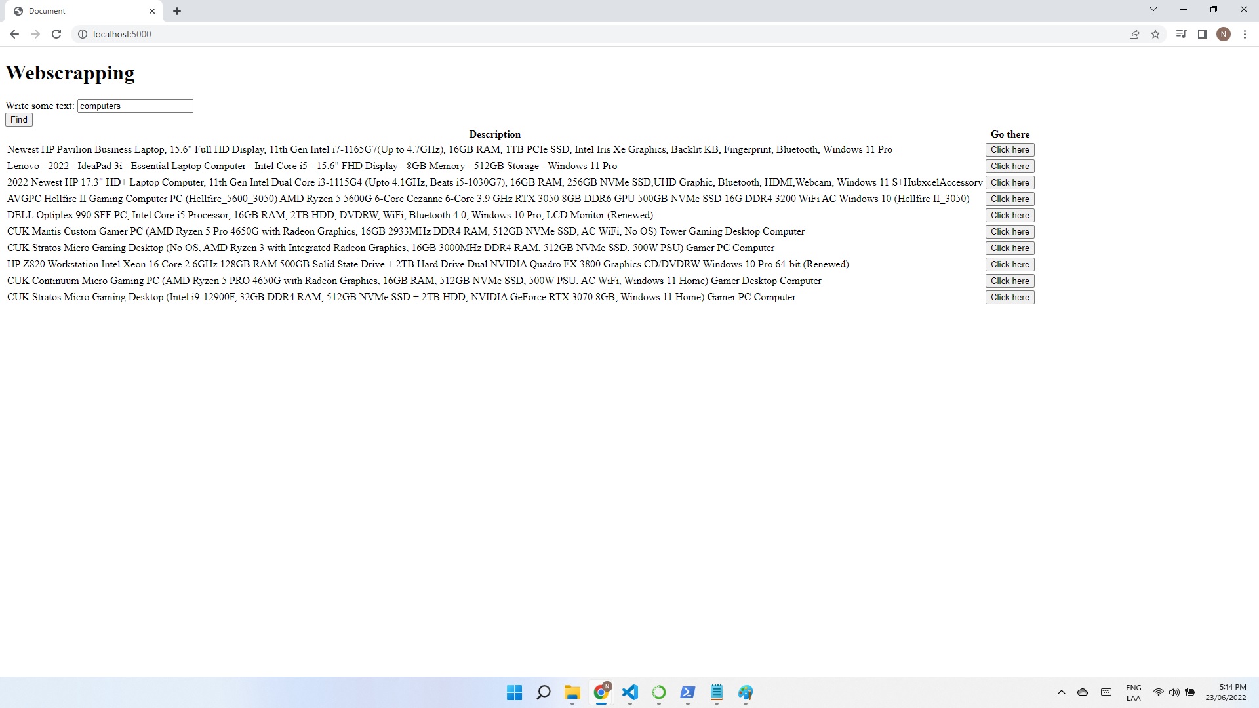
Task: Click here for HP Z820 Workstation
Action: [x=1009, y=265]
